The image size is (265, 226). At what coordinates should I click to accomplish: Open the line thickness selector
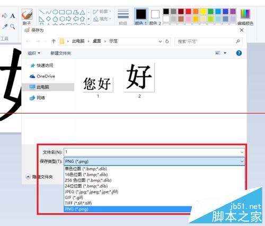click(x=123, y=16)
